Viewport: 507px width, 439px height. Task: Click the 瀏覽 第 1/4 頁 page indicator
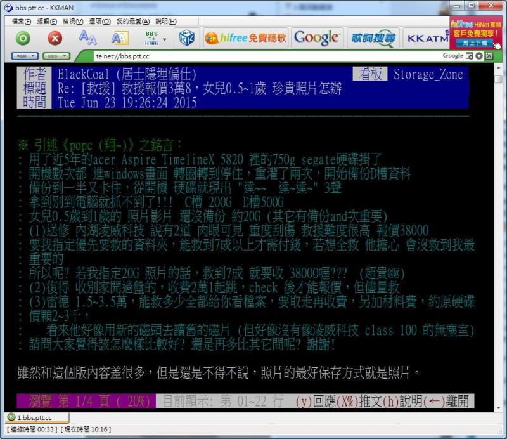[86, 401]
